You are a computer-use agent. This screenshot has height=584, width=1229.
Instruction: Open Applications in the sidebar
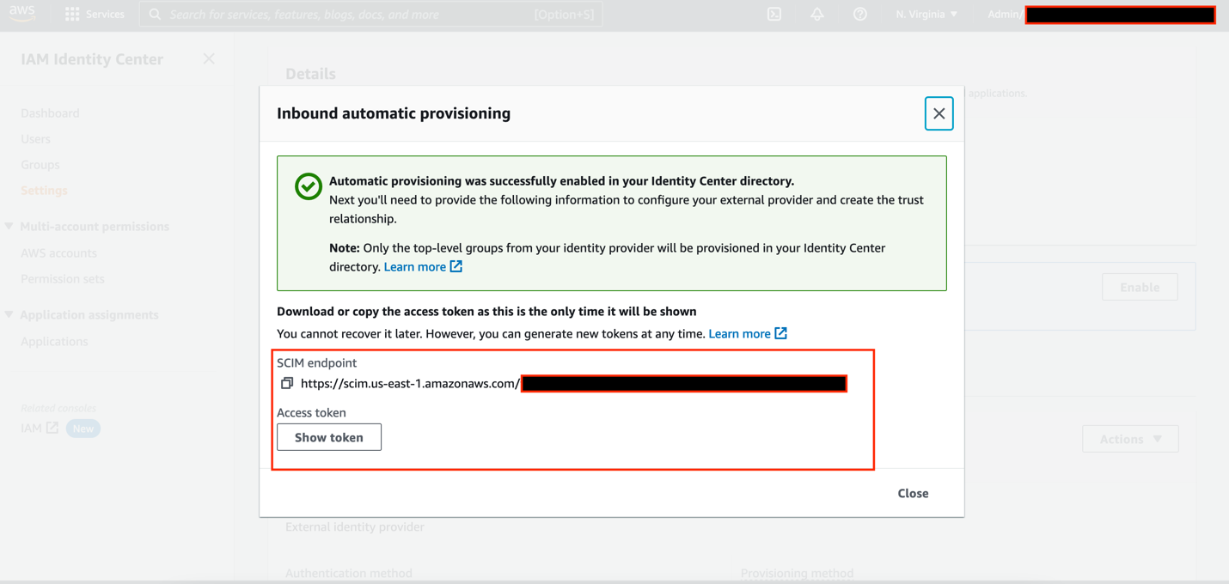(54, 342)
